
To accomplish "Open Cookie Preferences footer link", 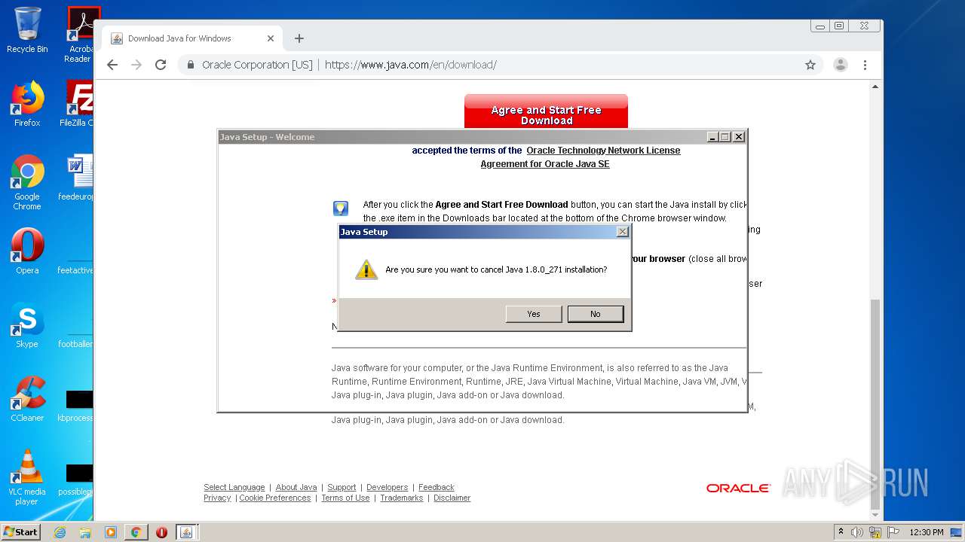I will point(275,498).
